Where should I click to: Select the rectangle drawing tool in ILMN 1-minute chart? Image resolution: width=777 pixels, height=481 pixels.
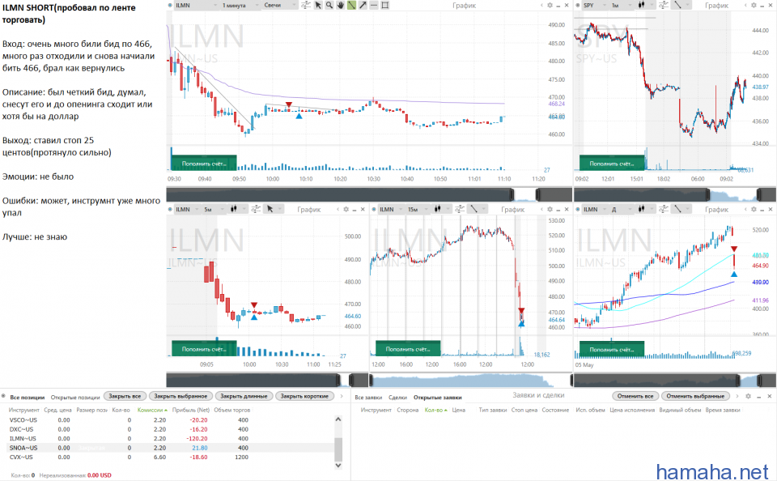point(385,5)
